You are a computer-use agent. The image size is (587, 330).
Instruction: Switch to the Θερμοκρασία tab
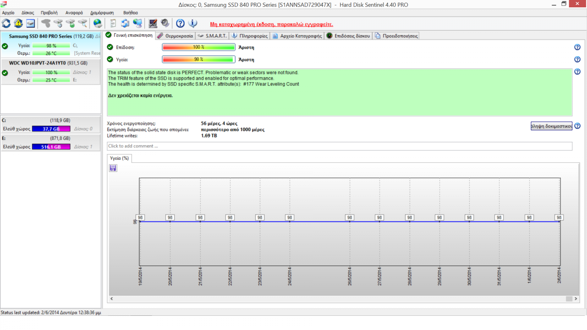click(x=176, y=36)
